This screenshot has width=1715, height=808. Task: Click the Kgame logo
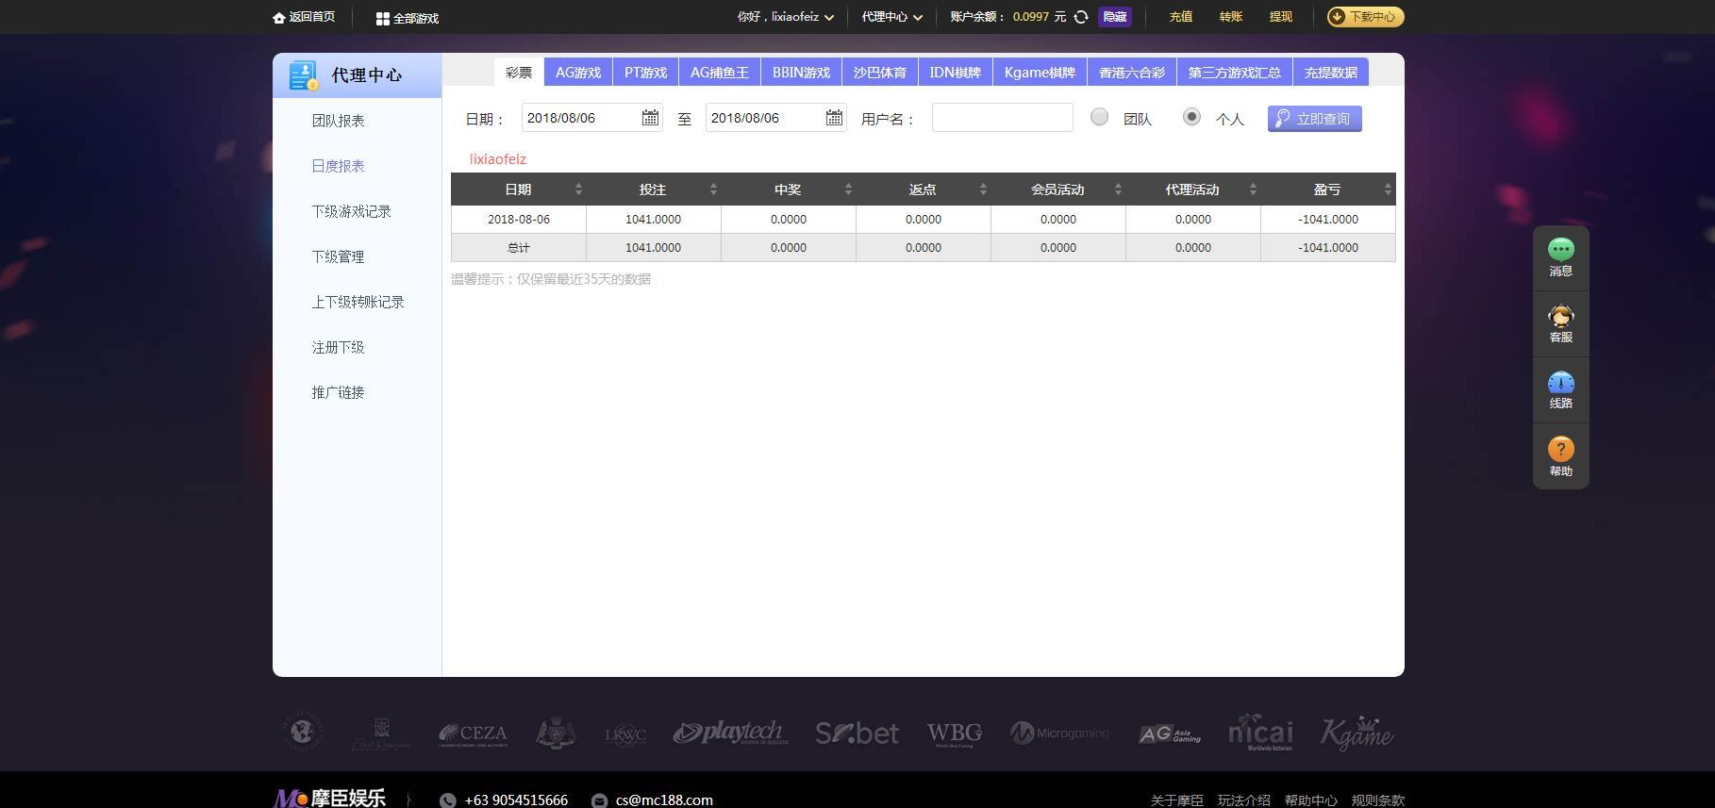click(1357, 733)
